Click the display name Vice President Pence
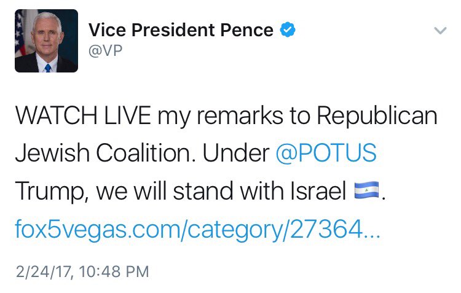The height and width of the screenshot is (293, 461). tap(181, 29)
